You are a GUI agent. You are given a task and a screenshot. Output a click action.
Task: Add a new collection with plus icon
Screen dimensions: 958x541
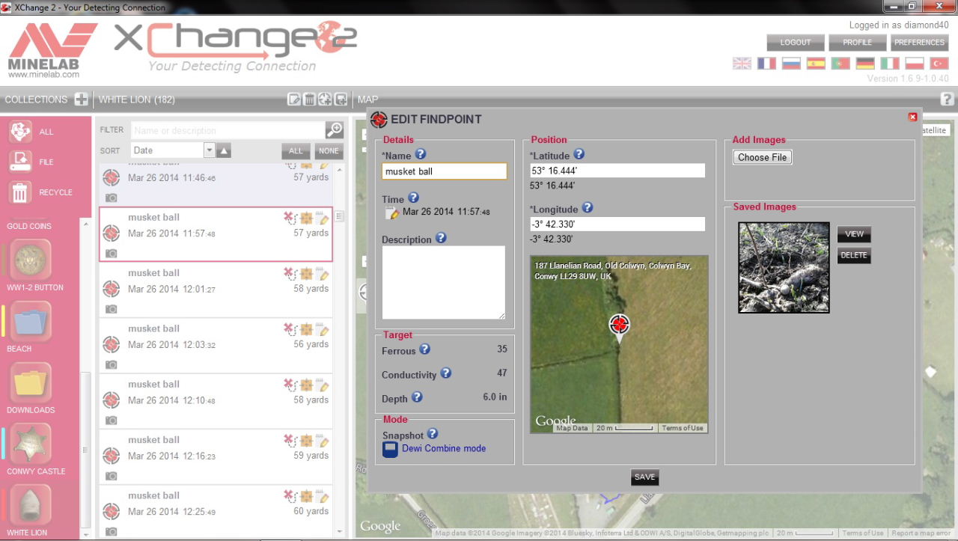tap(82, 99)
